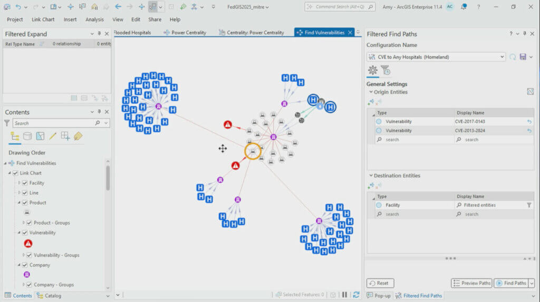This screenshot has height=302, width=540.
Task: Click the red vulnerability symbol in Contents
Action: pyautogui.click(x=27, y=243)
